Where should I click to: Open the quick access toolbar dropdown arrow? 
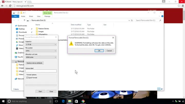(x=24, y=13)
